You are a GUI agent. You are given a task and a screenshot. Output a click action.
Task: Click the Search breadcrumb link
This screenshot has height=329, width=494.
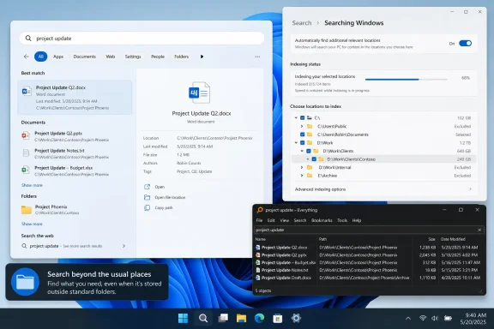click(302, 23)
